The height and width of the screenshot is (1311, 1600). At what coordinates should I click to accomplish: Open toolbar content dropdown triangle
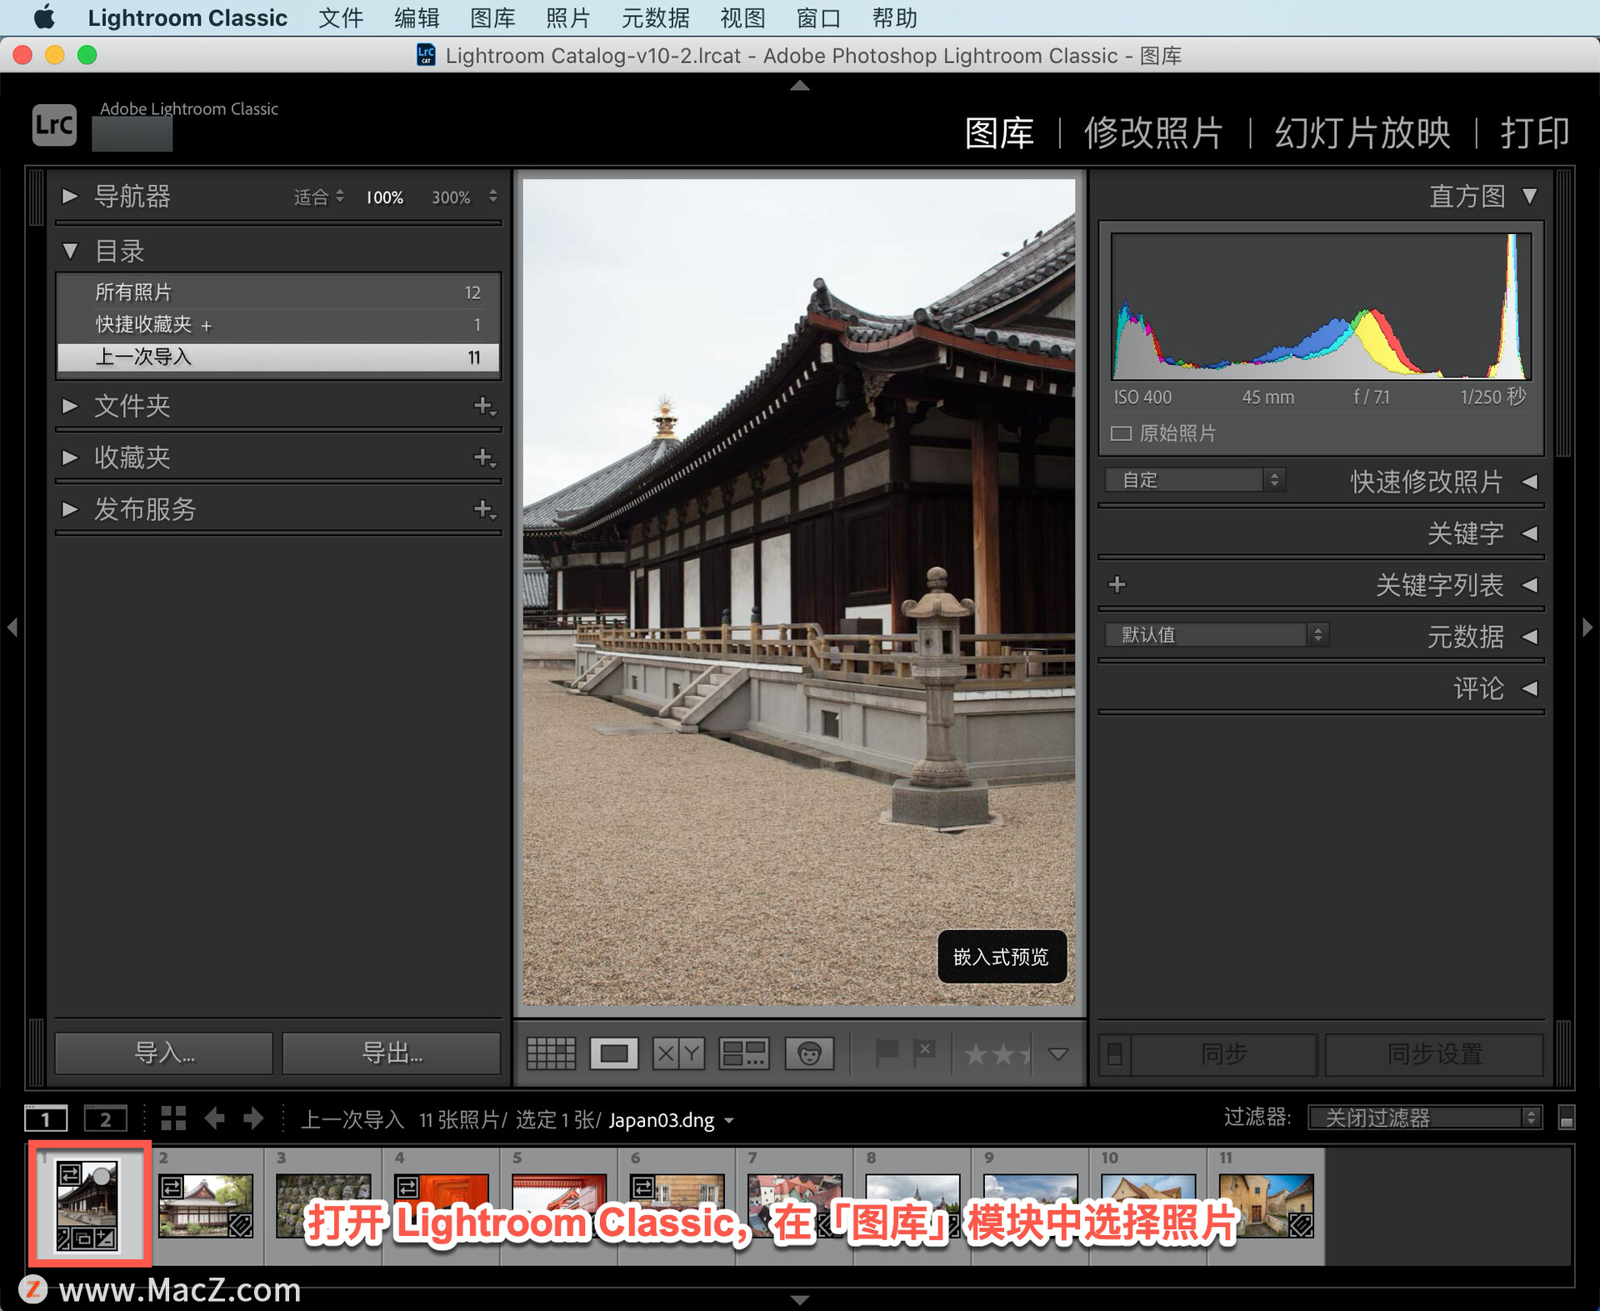(1058, 1054)
